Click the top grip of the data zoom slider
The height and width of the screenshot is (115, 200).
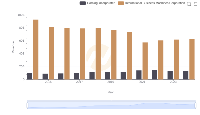tap(111, 101)
